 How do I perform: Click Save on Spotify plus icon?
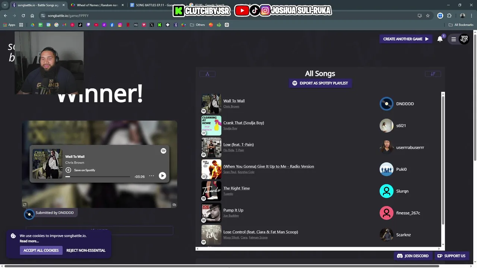coord(68,170)
